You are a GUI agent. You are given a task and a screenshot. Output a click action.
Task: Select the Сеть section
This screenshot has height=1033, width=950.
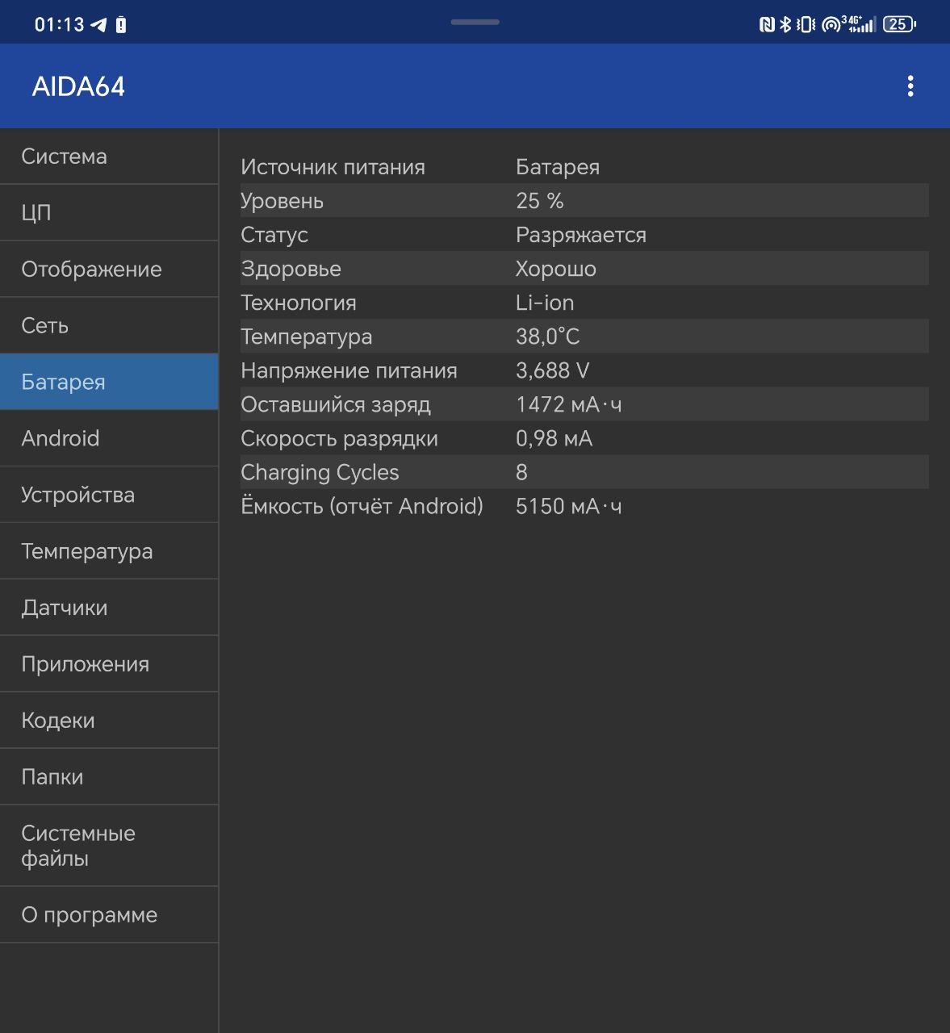pos(109,326)
